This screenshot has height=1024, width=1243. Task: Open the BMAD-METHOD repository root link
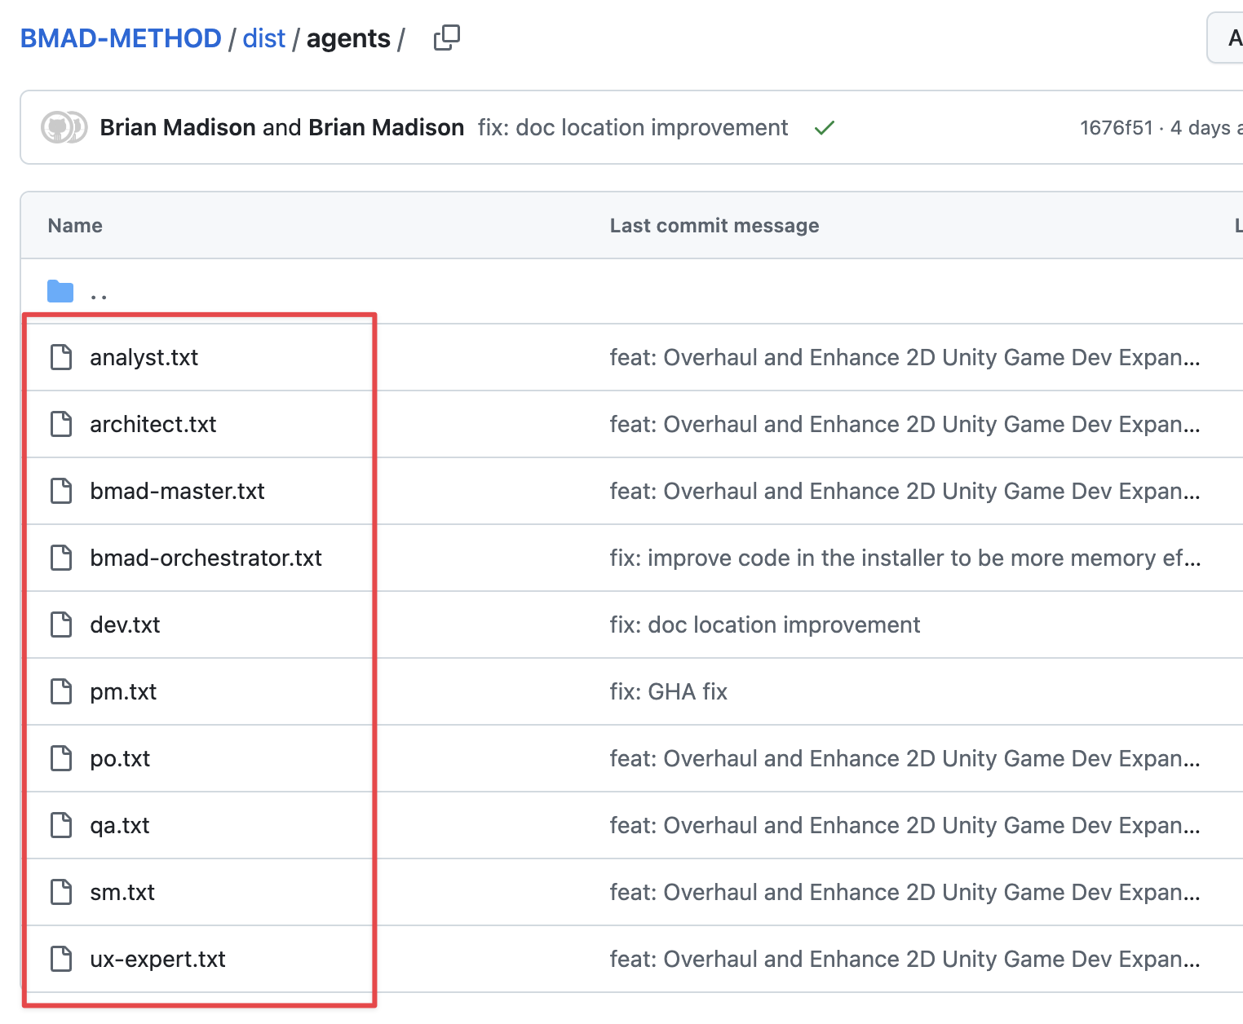[x=121, y=38]
